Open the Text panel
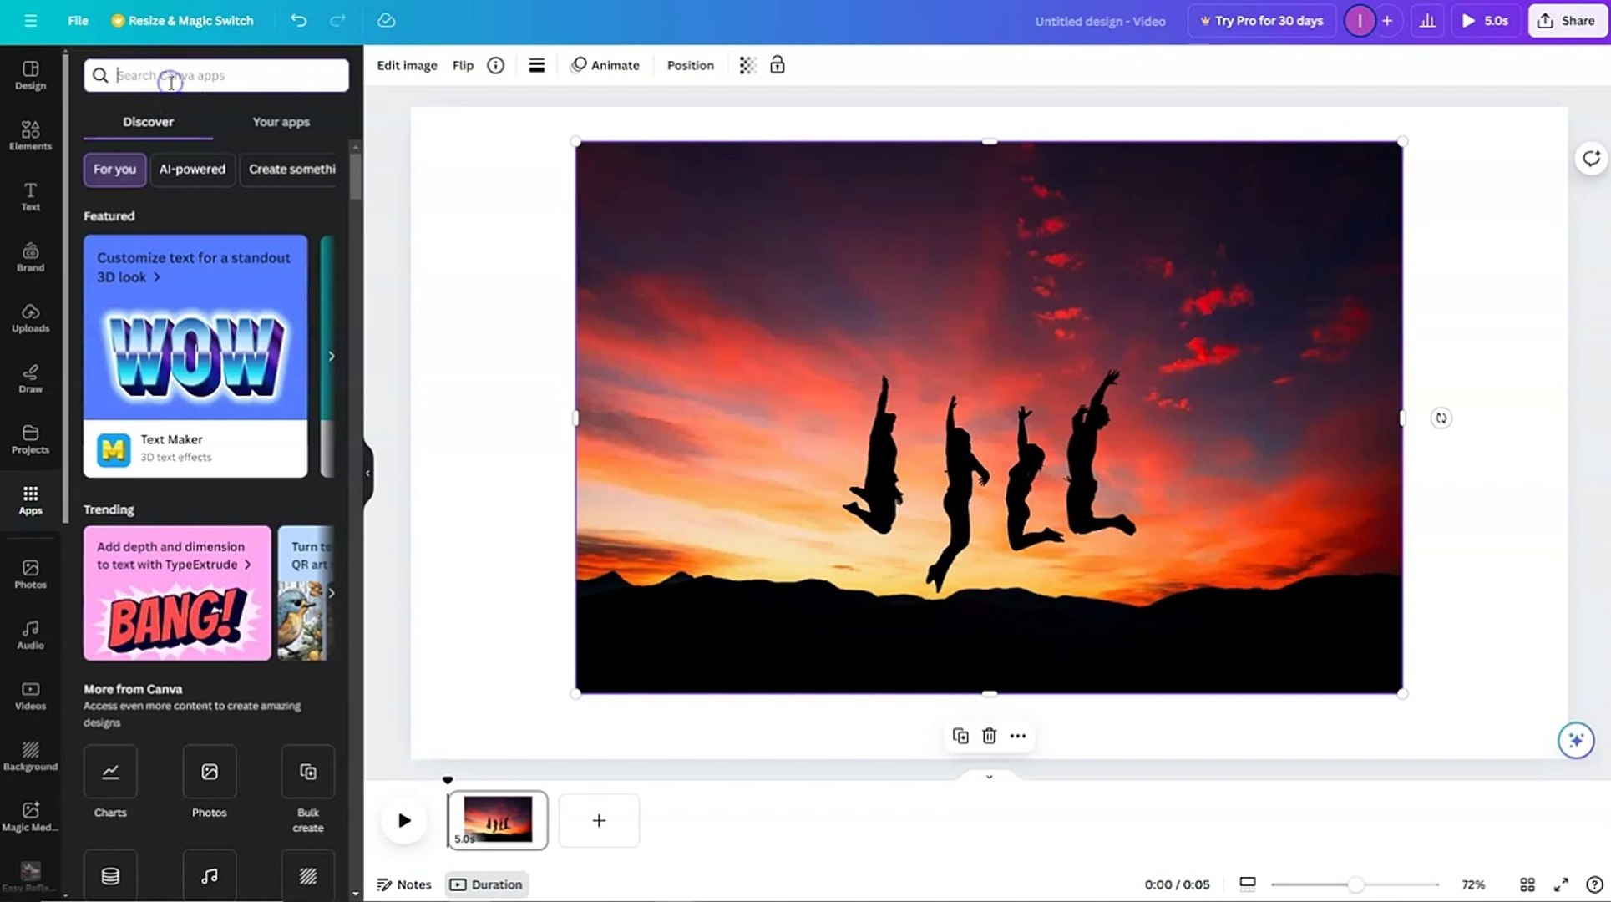 [x=30, y=196]
